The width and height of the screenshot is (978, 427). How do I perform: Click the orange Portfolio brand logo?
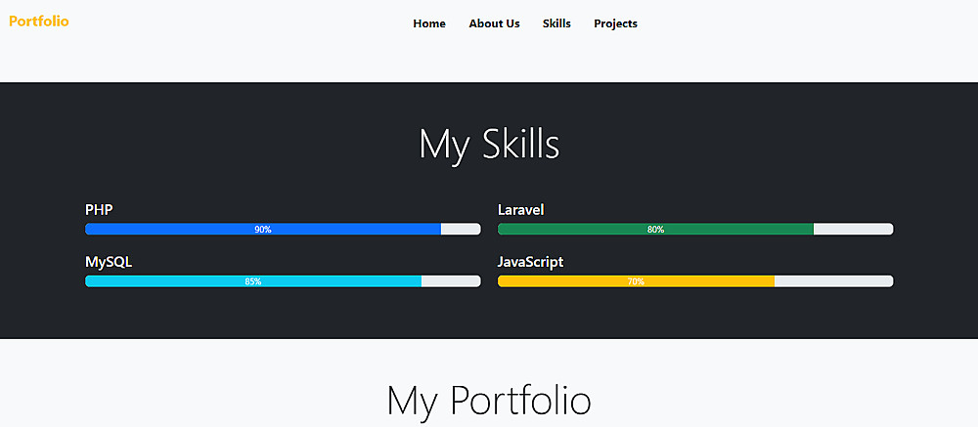pyautogui.click(x=39, y=21)
